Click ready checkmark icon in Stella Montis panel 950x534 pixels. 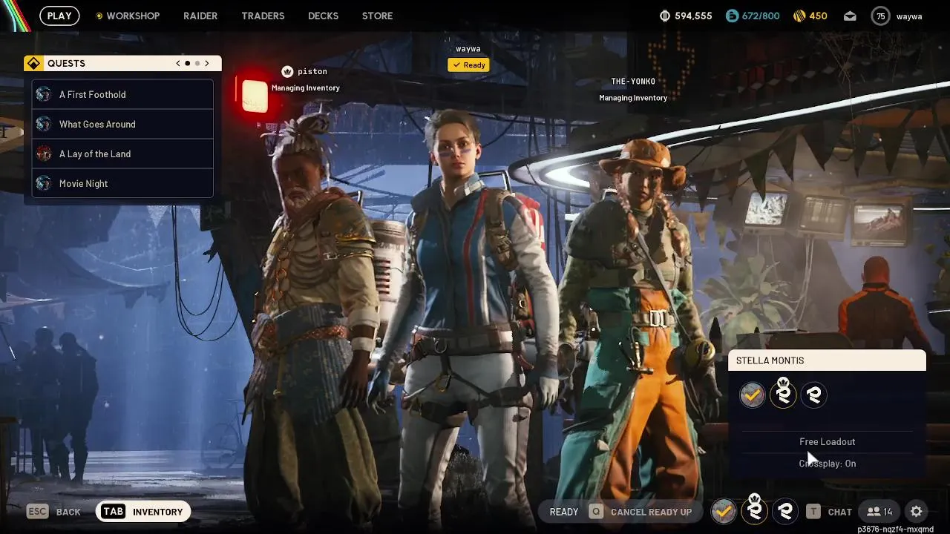point(753,395)
